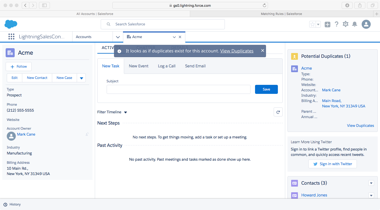This screenshot has width=380, height=210.
Task: Open Howard Jones contact link
Action: pyautogui.click(x=314, y=195)
